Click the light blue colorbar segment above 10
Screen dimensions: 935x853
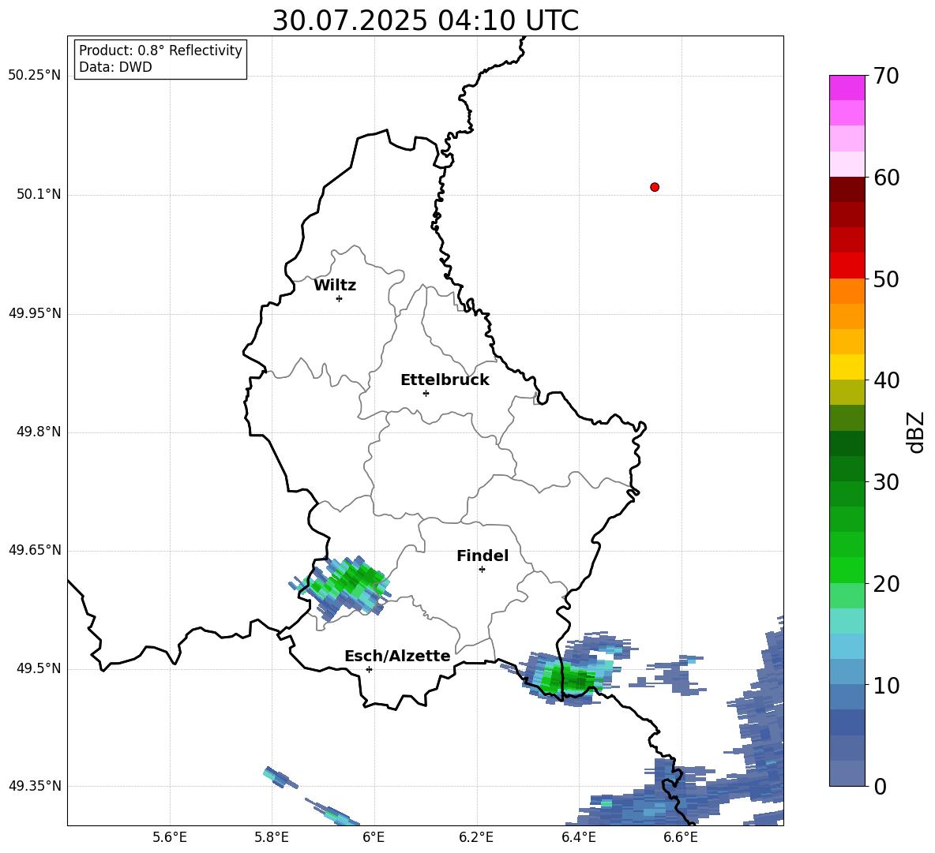(847, 646)
